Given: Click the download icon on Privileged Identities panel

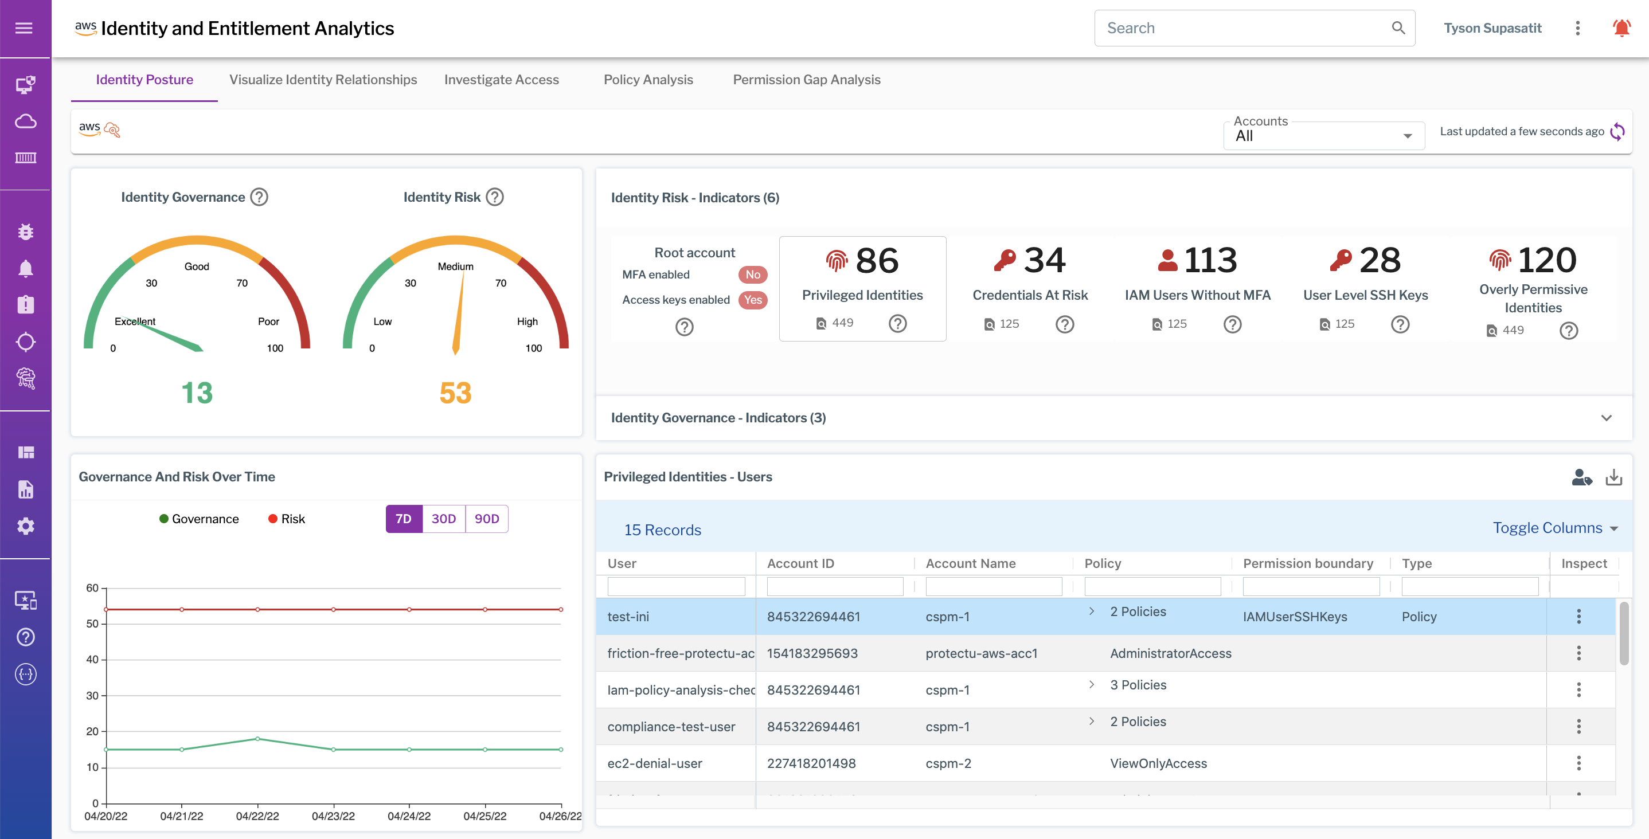Looking at the screenshot, I should [1615, 477].
